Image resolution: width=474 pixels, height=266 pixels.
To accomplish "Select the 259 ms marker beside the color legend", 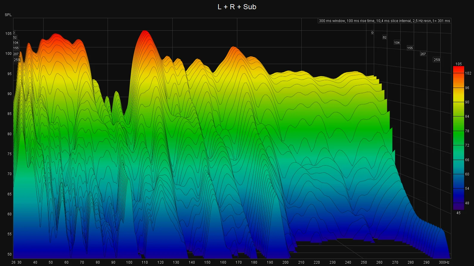I will [437, 60].
